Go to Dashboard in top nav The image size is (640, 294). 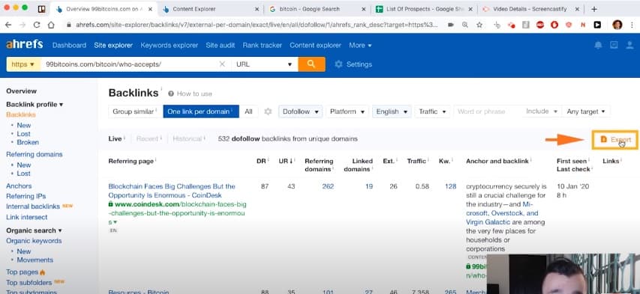point(69,45)
